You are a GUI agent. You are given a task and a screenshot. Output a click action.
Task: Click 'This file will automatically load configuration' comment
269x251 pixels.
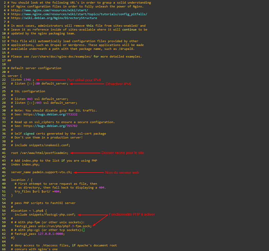[73, 41]
